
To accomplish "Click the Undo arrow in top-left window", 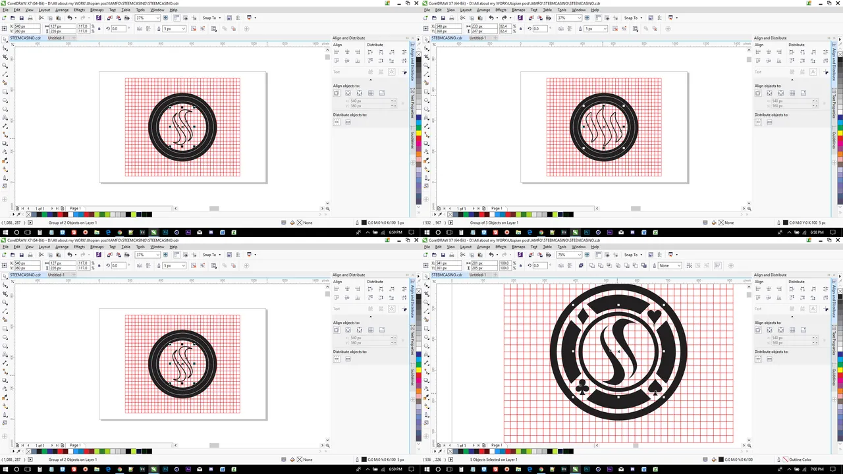I will pyautogui.click(x=70, y=18).
